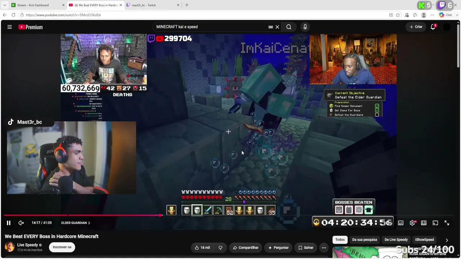Open the Copilot Chat sidebar
Image resolution: width=461 pixels, height=259 pixels.
coord(446,15)
